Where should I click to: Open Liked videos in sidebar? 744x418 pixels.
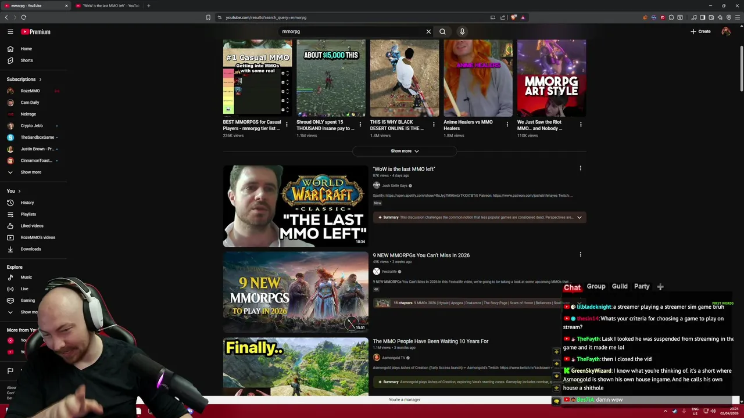(x=33, y=226)
